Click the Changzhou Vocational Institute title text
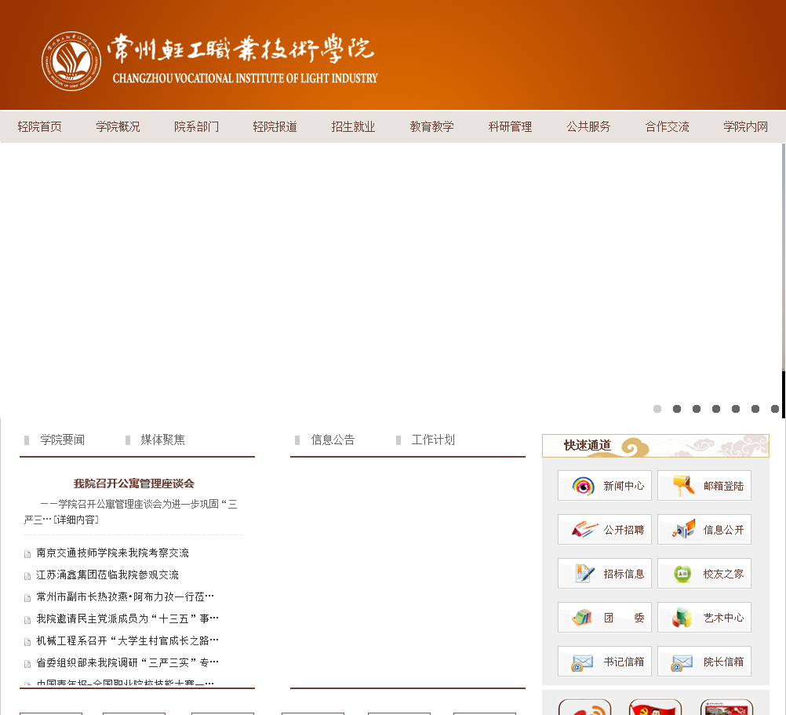Screen dimensions: 786x715 click(245, 78)
